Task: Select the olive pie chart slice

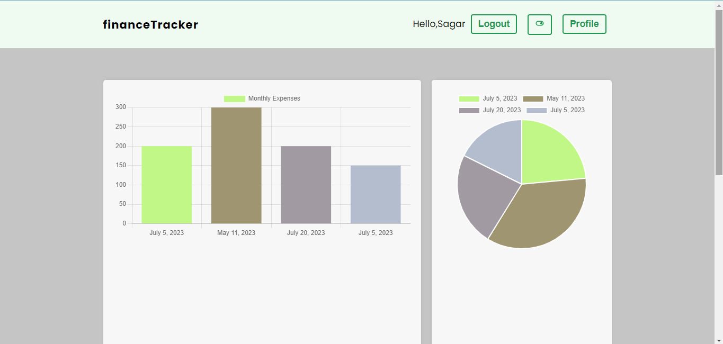Action: coord(540,217)
